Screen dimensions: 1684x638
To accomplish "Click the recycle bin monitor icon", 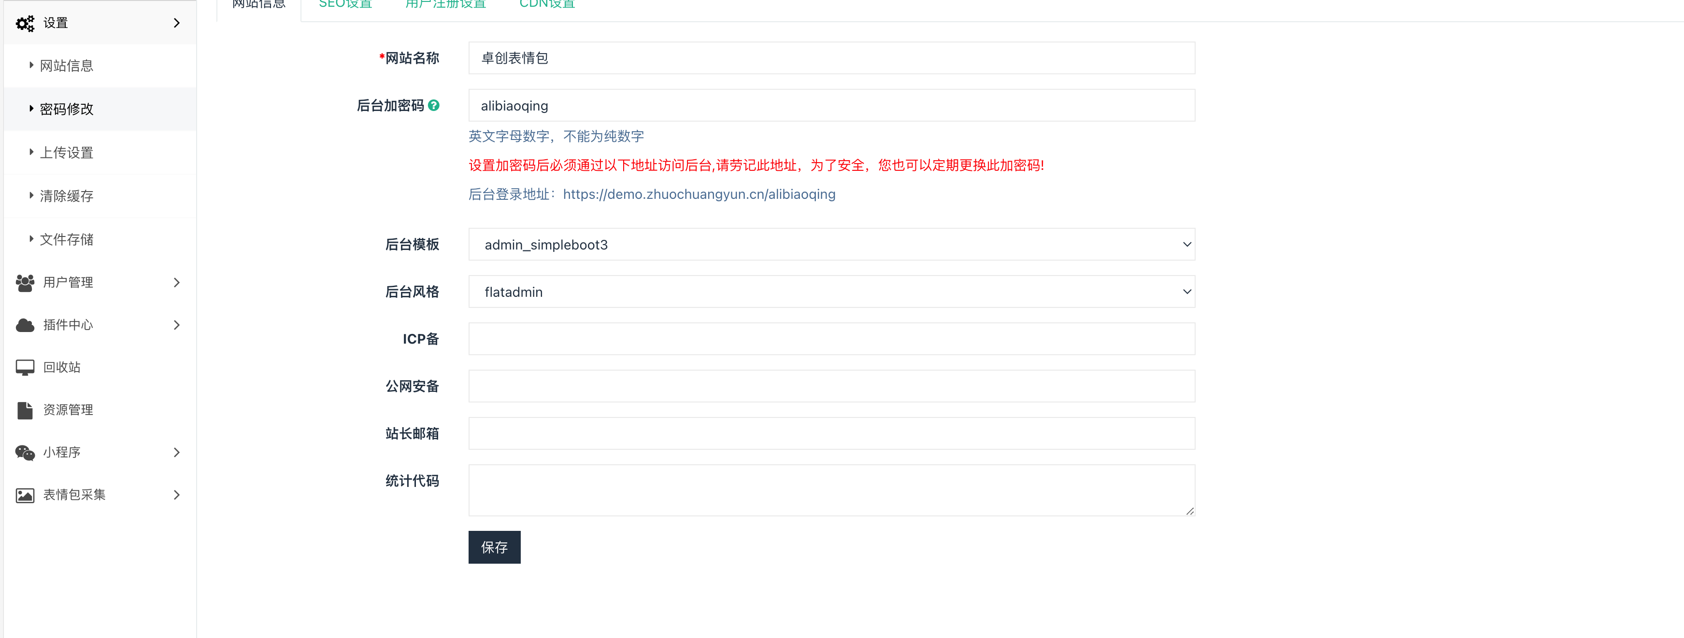I will (x=25, y=368).
